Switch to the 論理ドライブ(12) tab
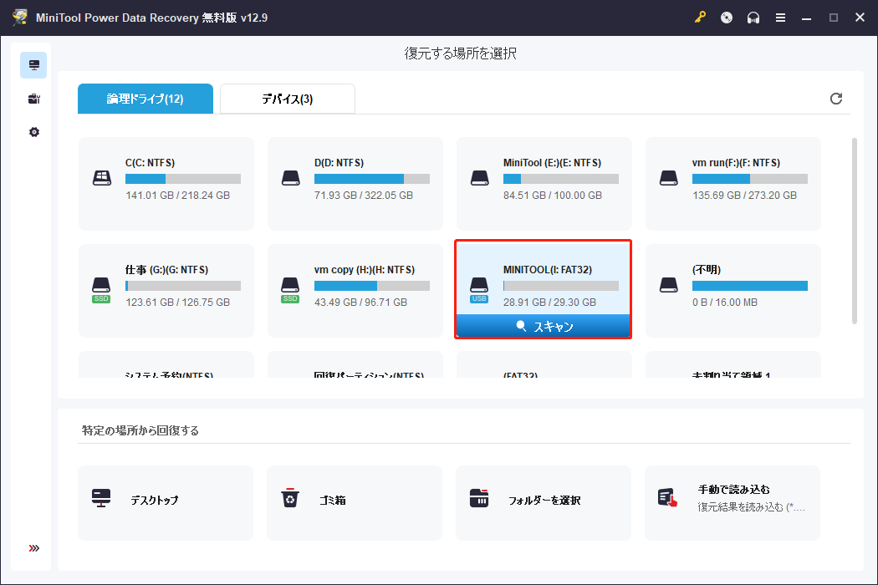878x585 pixels. [145, 99]
